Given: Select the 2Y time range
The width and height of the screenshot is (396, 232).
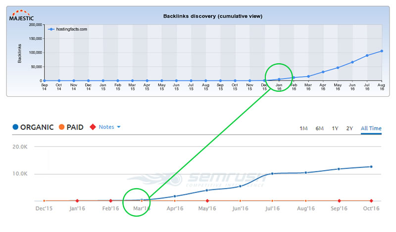Looking at the screenshot, I should click(349, 128).
